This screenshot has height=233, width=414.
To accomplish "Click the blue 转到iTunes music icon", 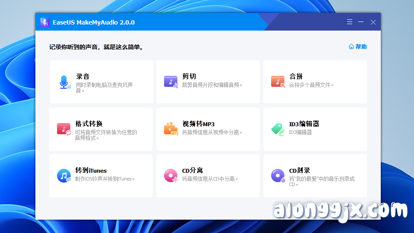I will point(64,176).
